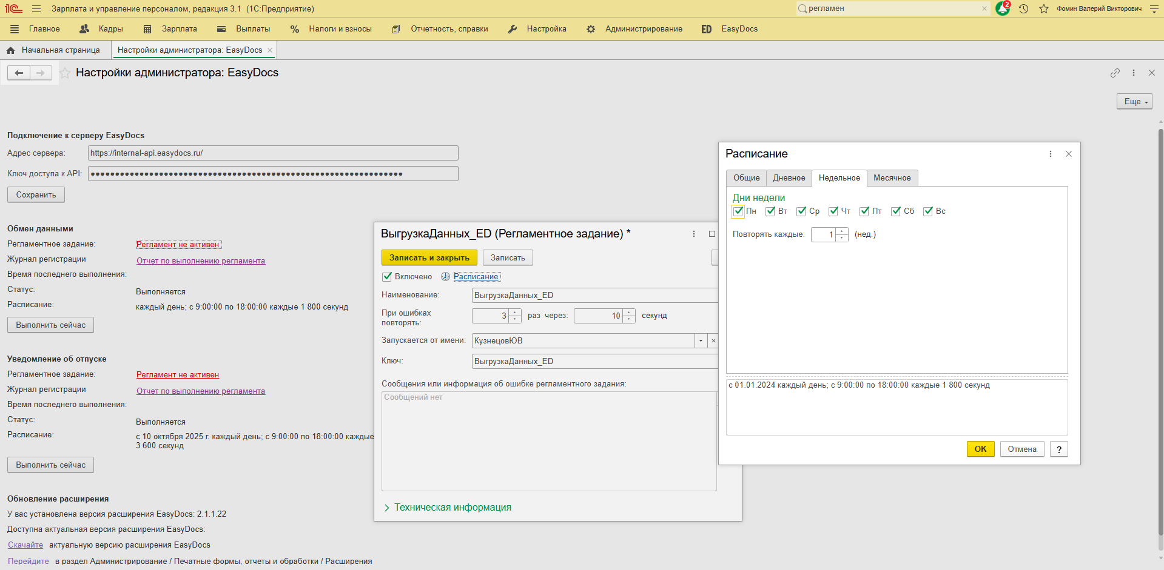Uncheck the Пн weekday checkbox
Image resolution: width=1164 pixels, height=570 pixels.
[738, 211]
